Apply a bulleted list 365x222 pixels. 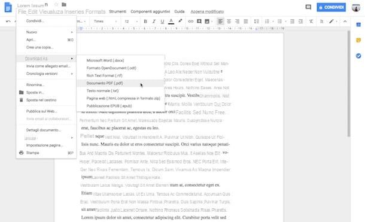(279, 22)
